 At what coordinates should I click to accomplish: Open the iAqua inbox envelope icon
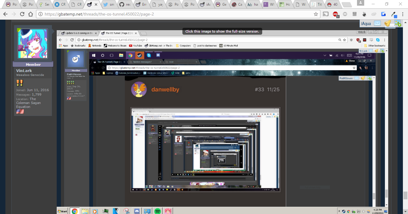click(x=377, y=23)
